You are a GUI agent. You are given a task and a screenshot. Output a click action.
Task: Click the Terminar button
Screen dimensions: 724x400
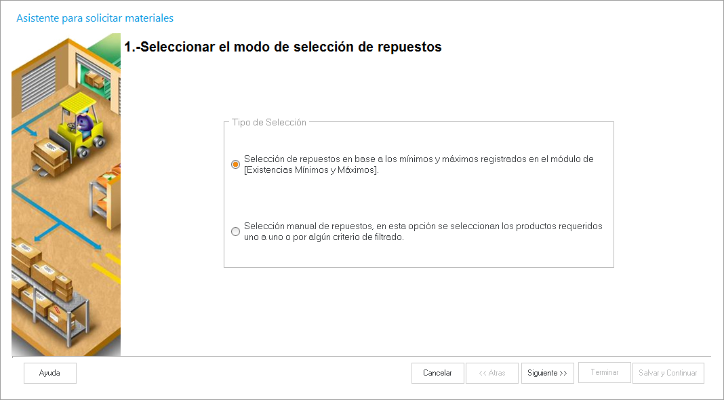pos(604,373)
